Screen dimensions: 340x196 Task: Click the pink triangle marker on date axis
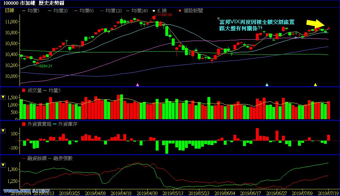coord(138,85)
